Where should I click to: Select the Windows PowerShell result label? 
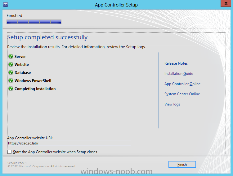coord(33,81)
